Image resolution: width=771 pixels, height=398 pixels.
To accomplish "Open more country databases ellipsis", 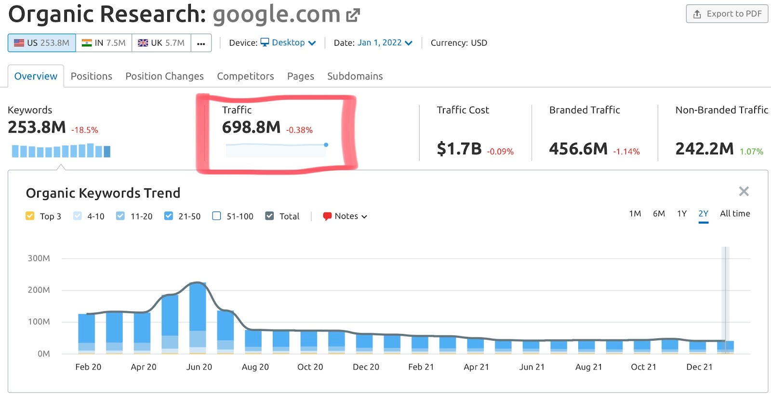I will pos(201,43).
